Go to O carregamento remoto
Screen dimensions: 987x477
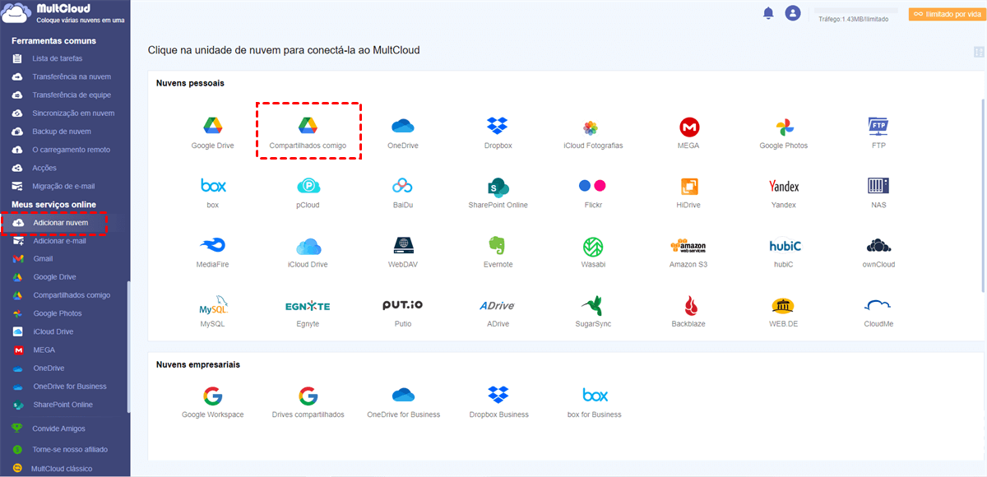71,150
